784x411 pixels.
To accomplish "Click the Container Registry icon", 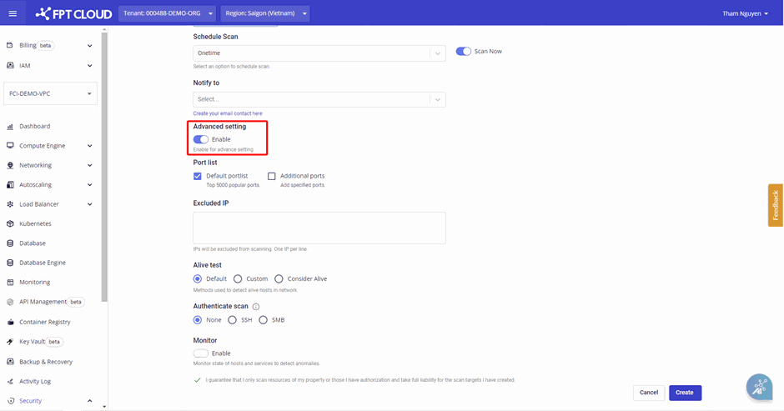I will point(9,323).
